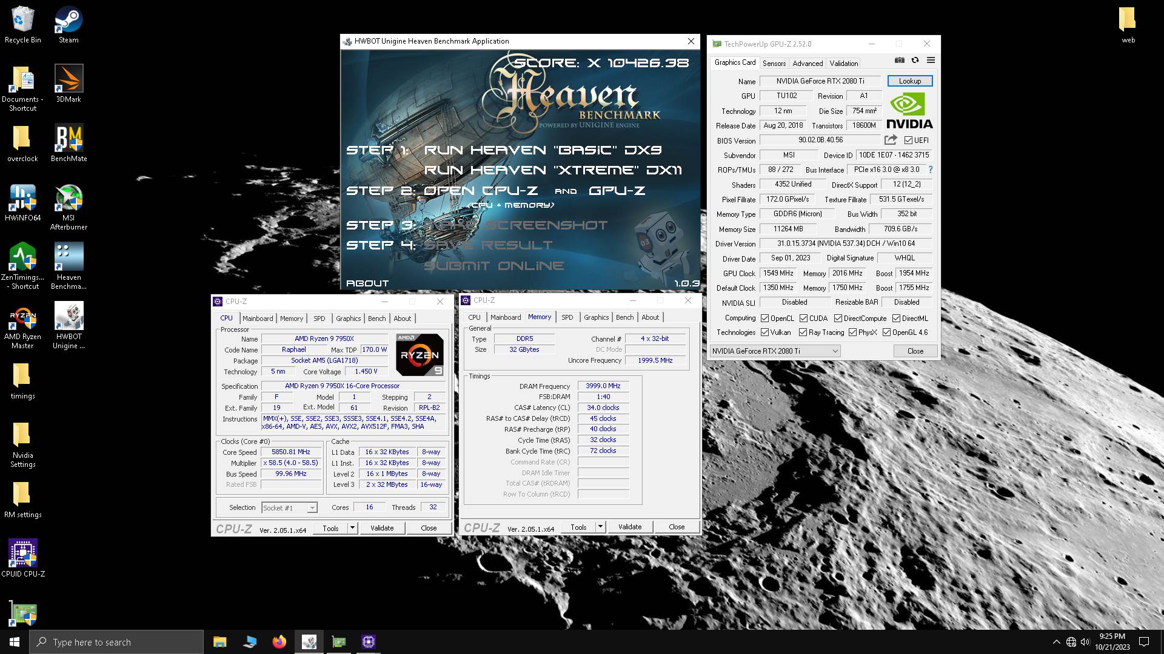Click the BIOS version share/export icon
This screenshot has height=654, width=1164.
click(x=890, y=140)
